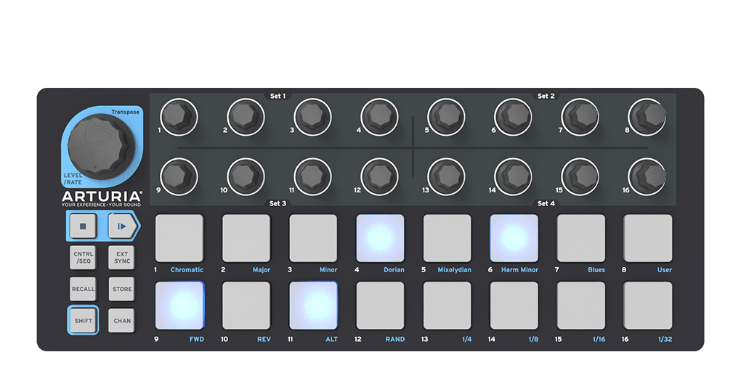Tap the lit pad 6 Harm Minor
Screen dimensions: 741x376
[514, 238]
